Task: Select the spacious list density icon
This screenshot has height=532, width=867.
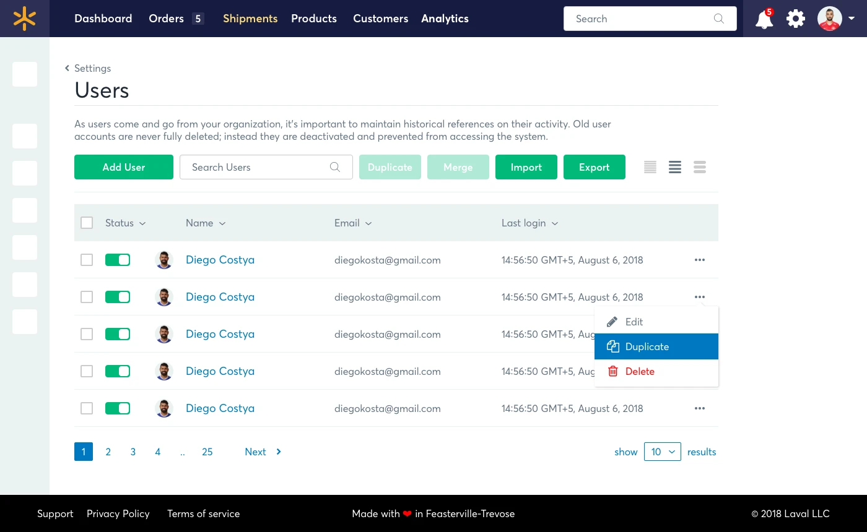Action: pos(700,167)
